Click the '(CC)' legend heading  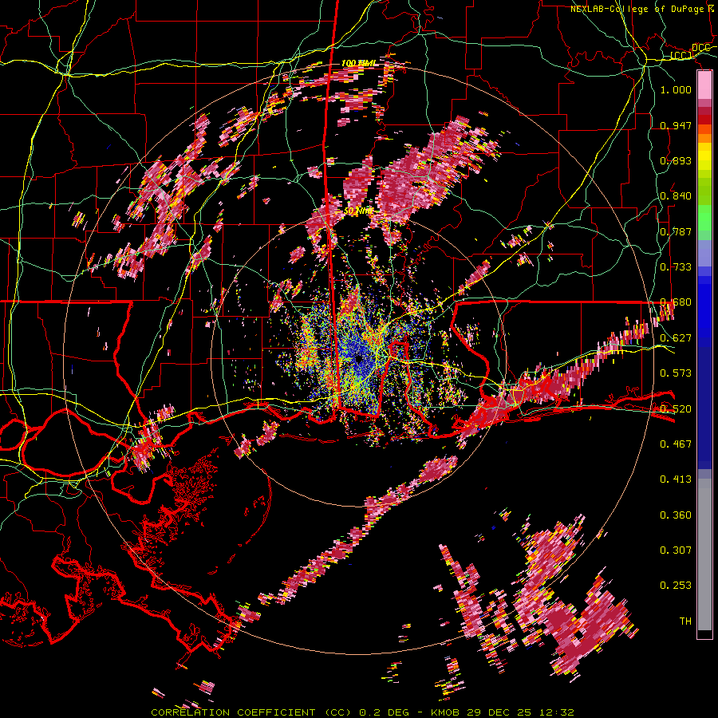681,56
